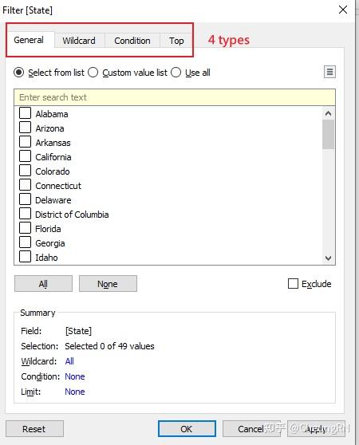Switch to the Top tab

[x=176, y=41]
